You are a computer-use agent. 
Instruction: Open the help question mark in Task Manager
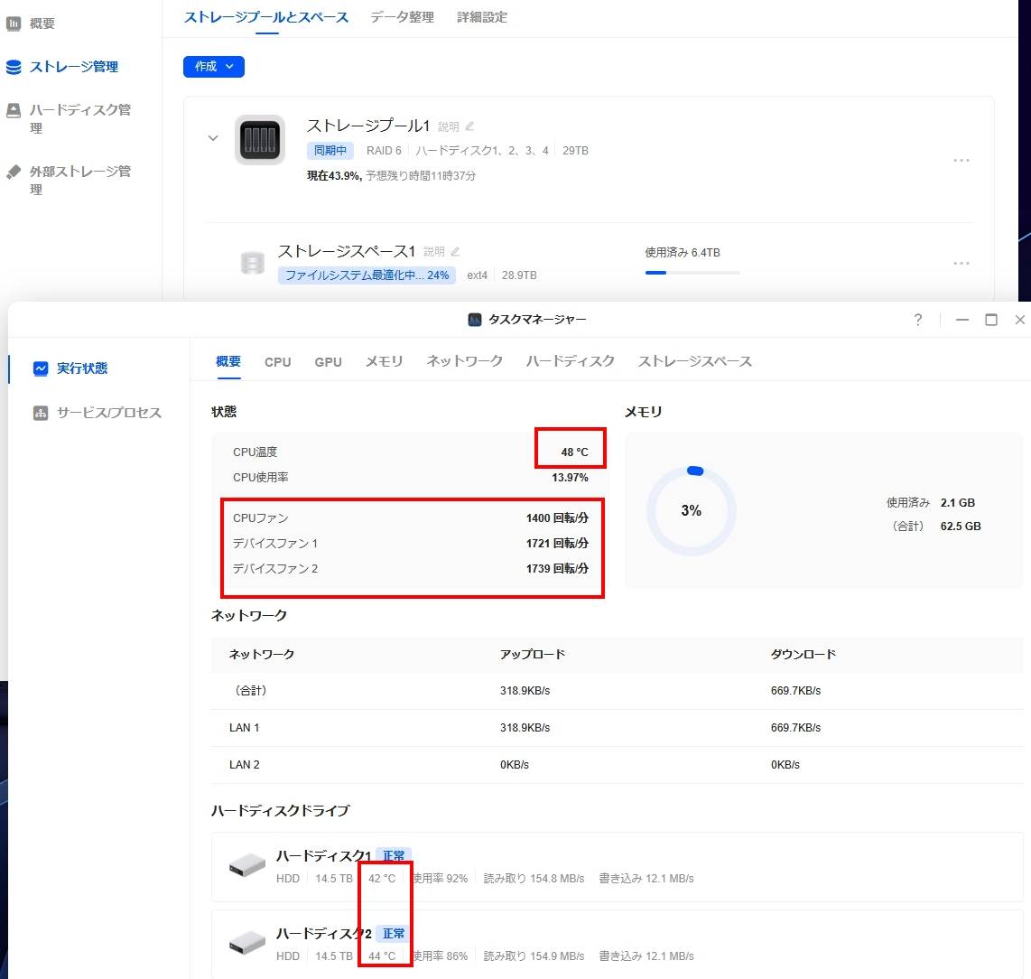click(917, 320)
